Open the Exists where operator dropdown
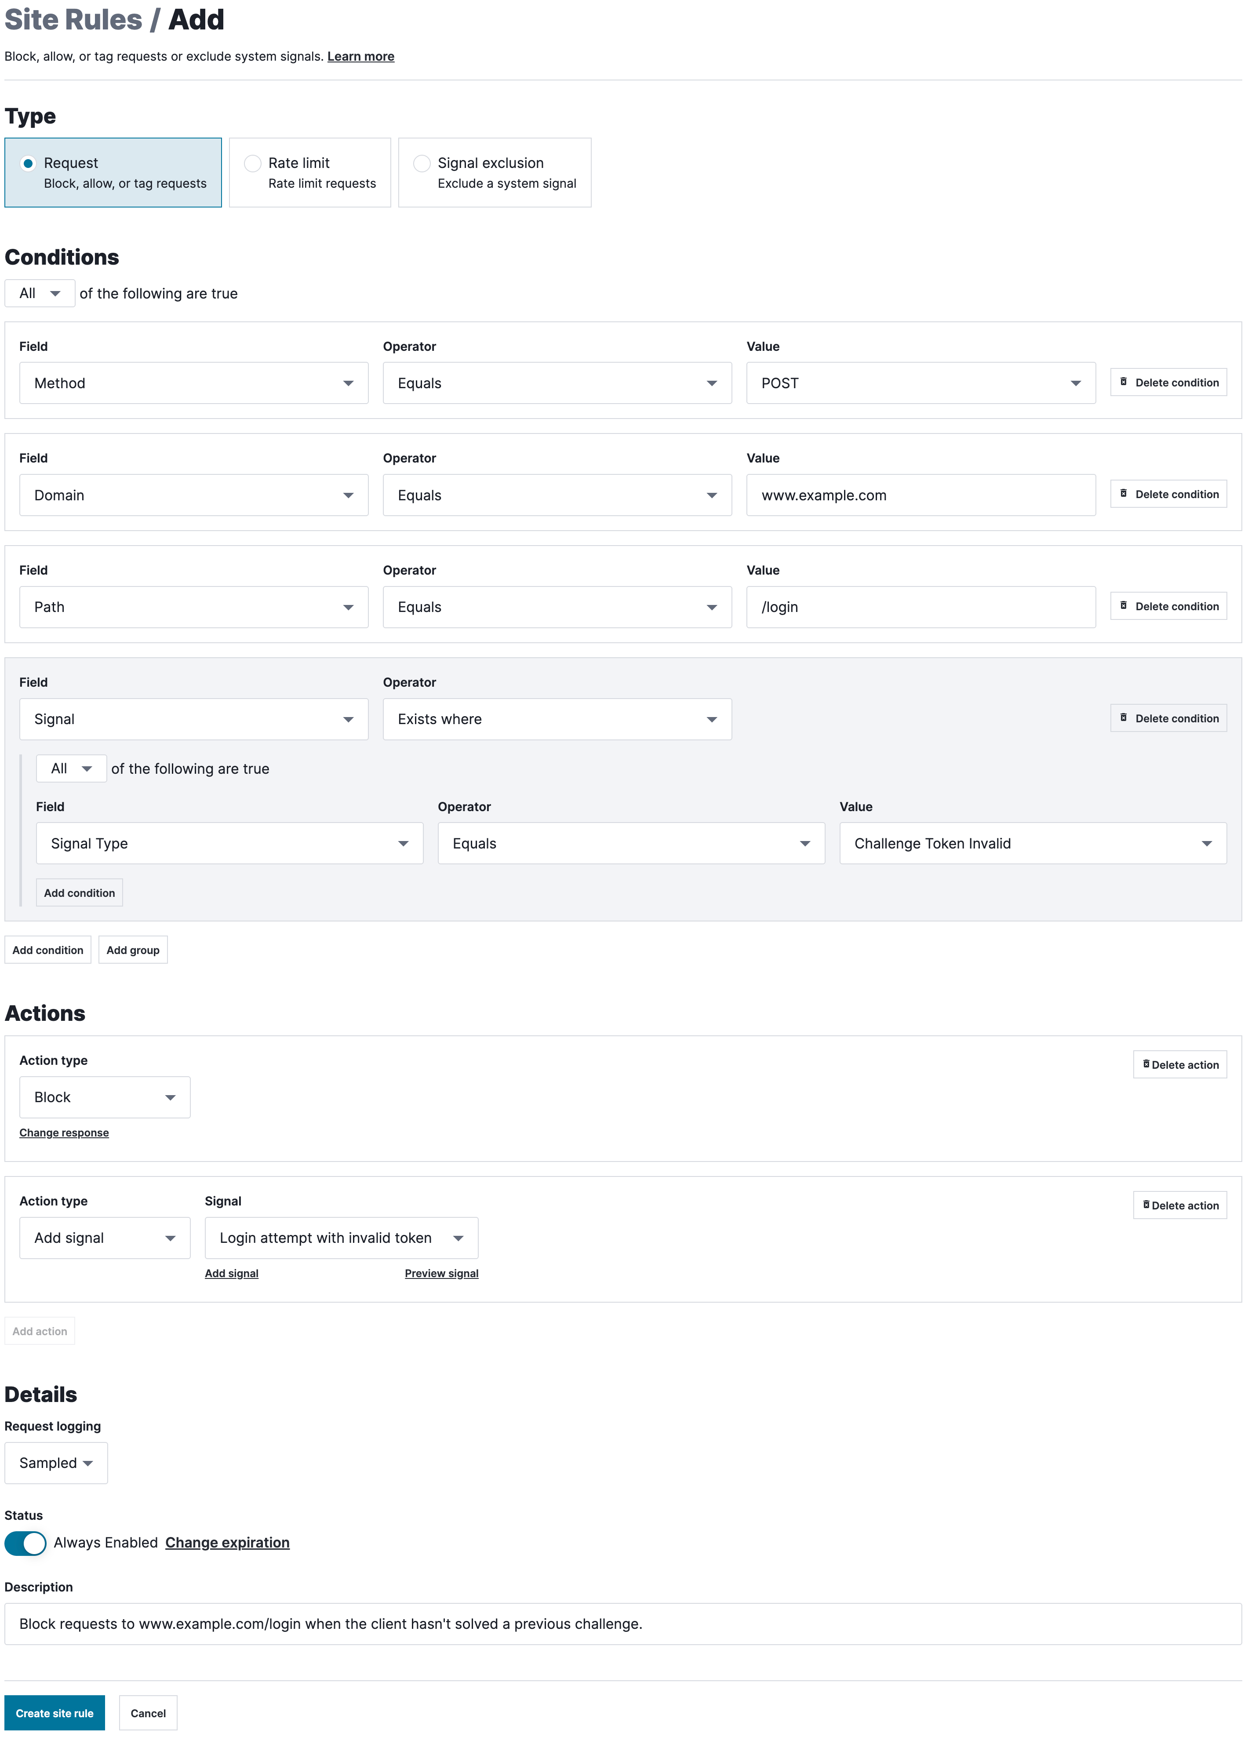1248x1737 pixels. click(557, 719)
